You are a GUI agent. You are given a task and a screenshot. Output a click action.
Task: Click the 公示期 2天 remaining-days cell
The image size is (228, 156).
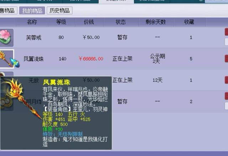157,59
